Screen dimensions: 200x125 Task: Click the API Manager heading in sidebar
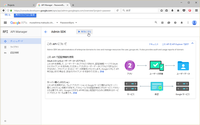point(19,32)
